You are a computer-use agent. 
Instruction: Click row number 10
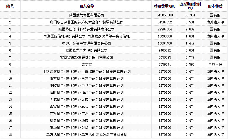click(x=10, y=78)
